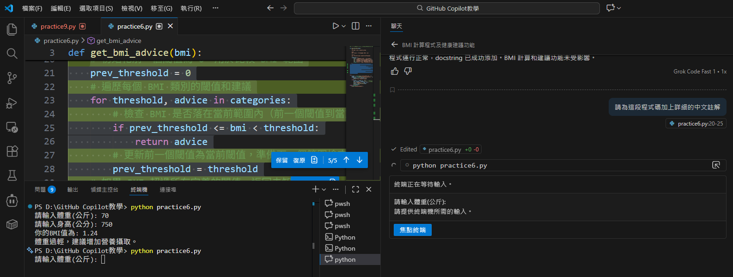Maximize the terminal panel size
This screenshot has height=277, width=733.
pyautogui.click(x=355, y=189)
